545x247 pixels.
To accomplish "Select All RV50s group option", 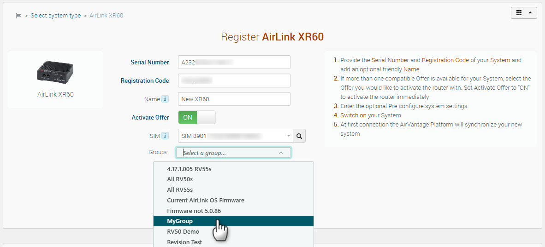I will pos(180,179).
